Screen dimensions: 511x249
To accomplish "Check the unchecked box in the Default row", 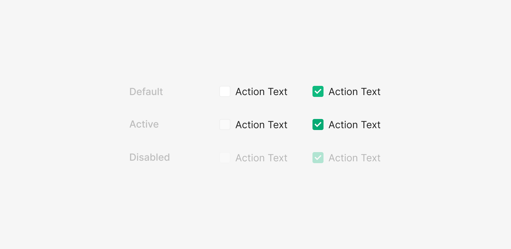I will [x=225, y=91].
